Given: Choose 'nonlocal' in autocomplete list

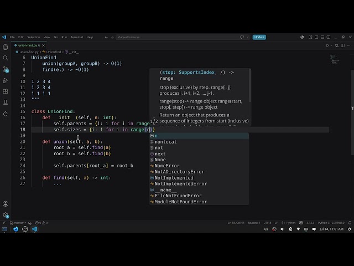Looking at the screenshot, I should click(199, 142).
